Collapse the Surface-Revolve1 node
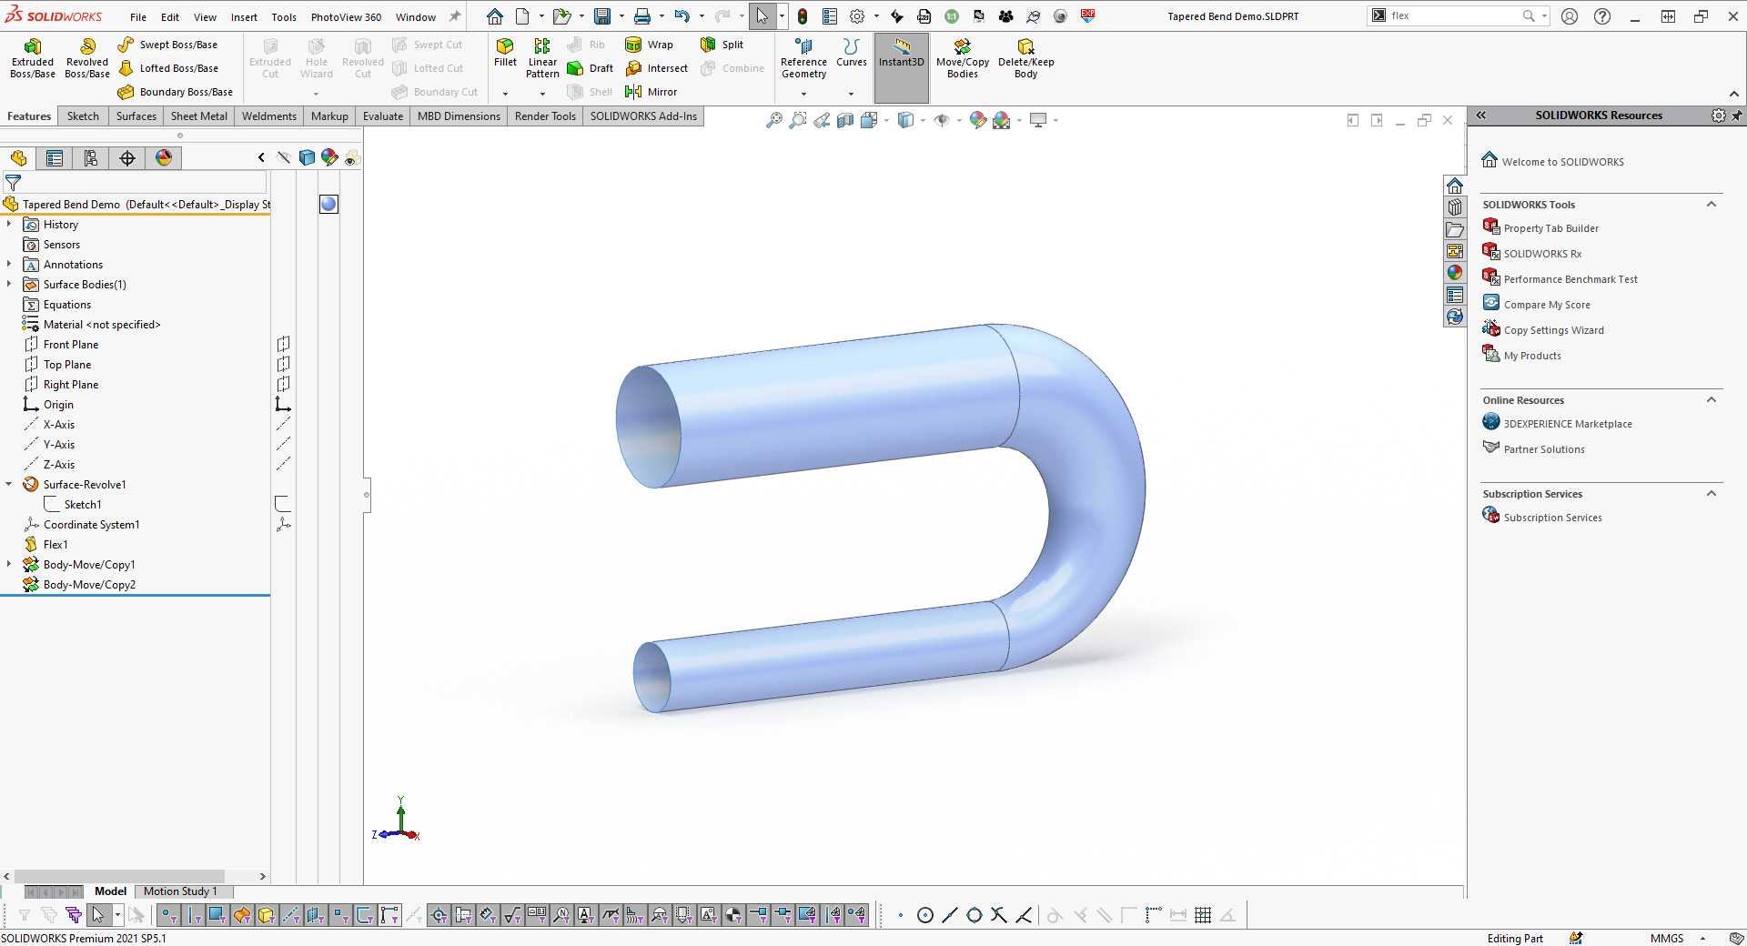This screenshot has height=946, width=1747. coord(9,484)
